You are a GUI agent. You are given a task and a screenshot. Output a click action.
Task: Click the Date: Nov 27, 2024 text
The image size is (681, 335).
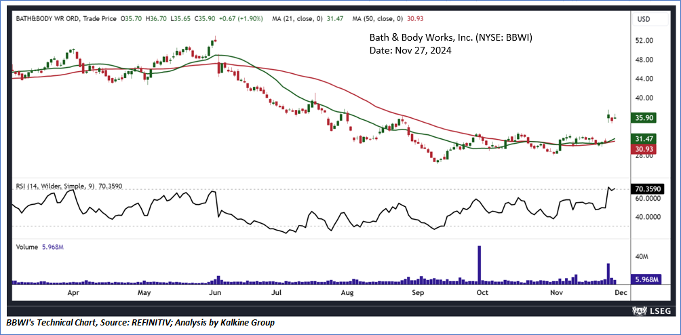410,51
